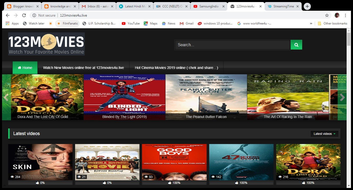353x190 pixels.
Task: Click the 123Movies site logo
Action: [x=46, y=44]
